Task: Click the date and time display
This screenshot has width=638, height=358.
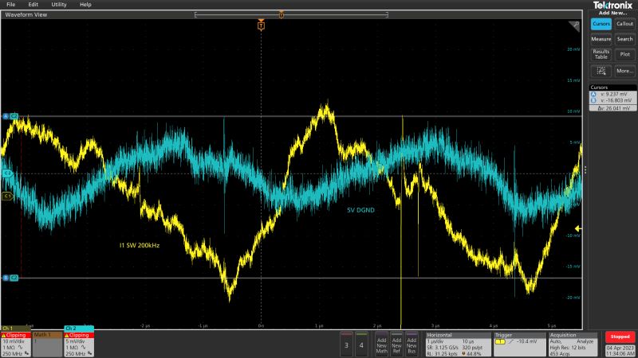Action: coord(620,351)
